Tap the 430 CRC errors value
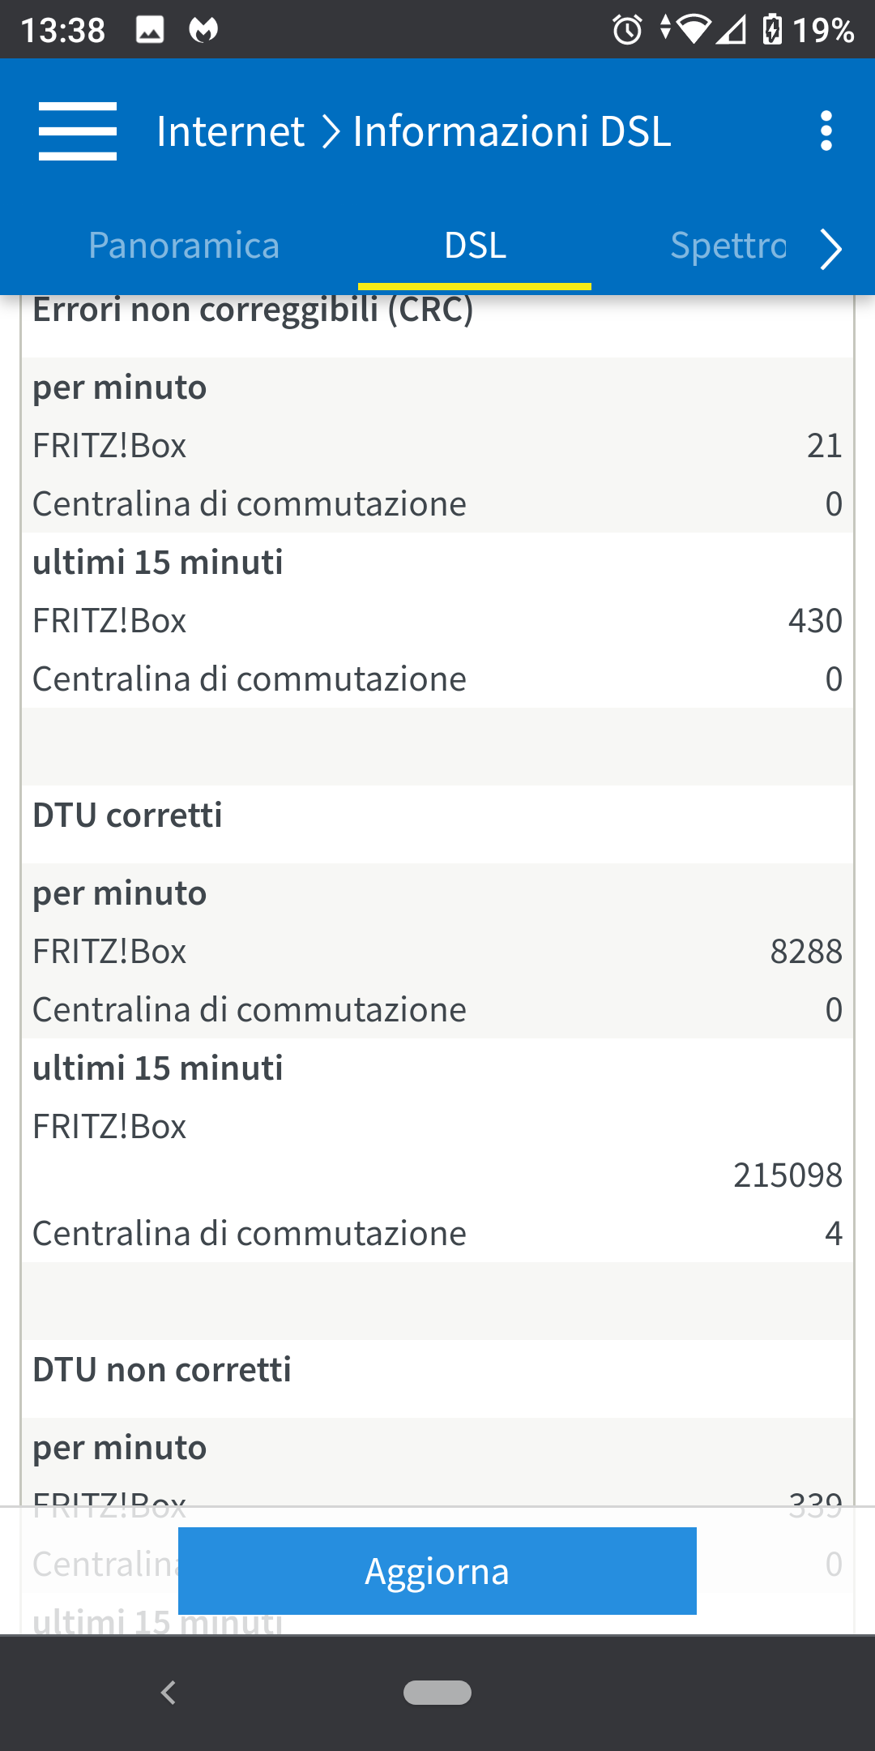This screenshot has width=875, height=1751. pos(815,621)
